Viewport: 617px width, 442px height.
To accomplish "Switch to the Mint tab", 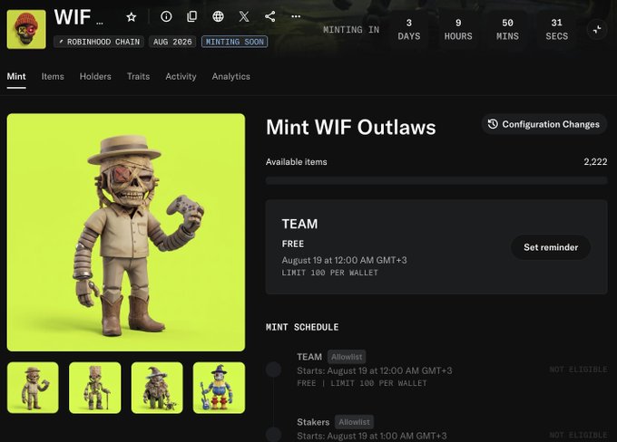I will pos(16,77).
